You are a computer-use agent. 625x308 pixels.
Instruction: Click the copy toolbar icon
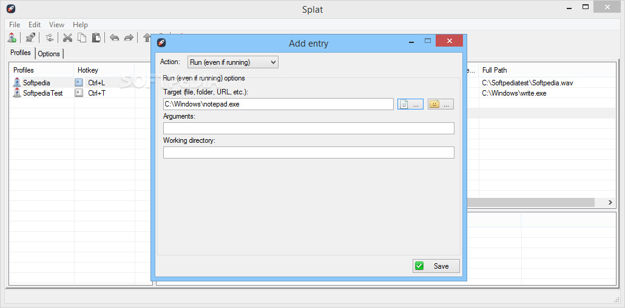(82, 38)
